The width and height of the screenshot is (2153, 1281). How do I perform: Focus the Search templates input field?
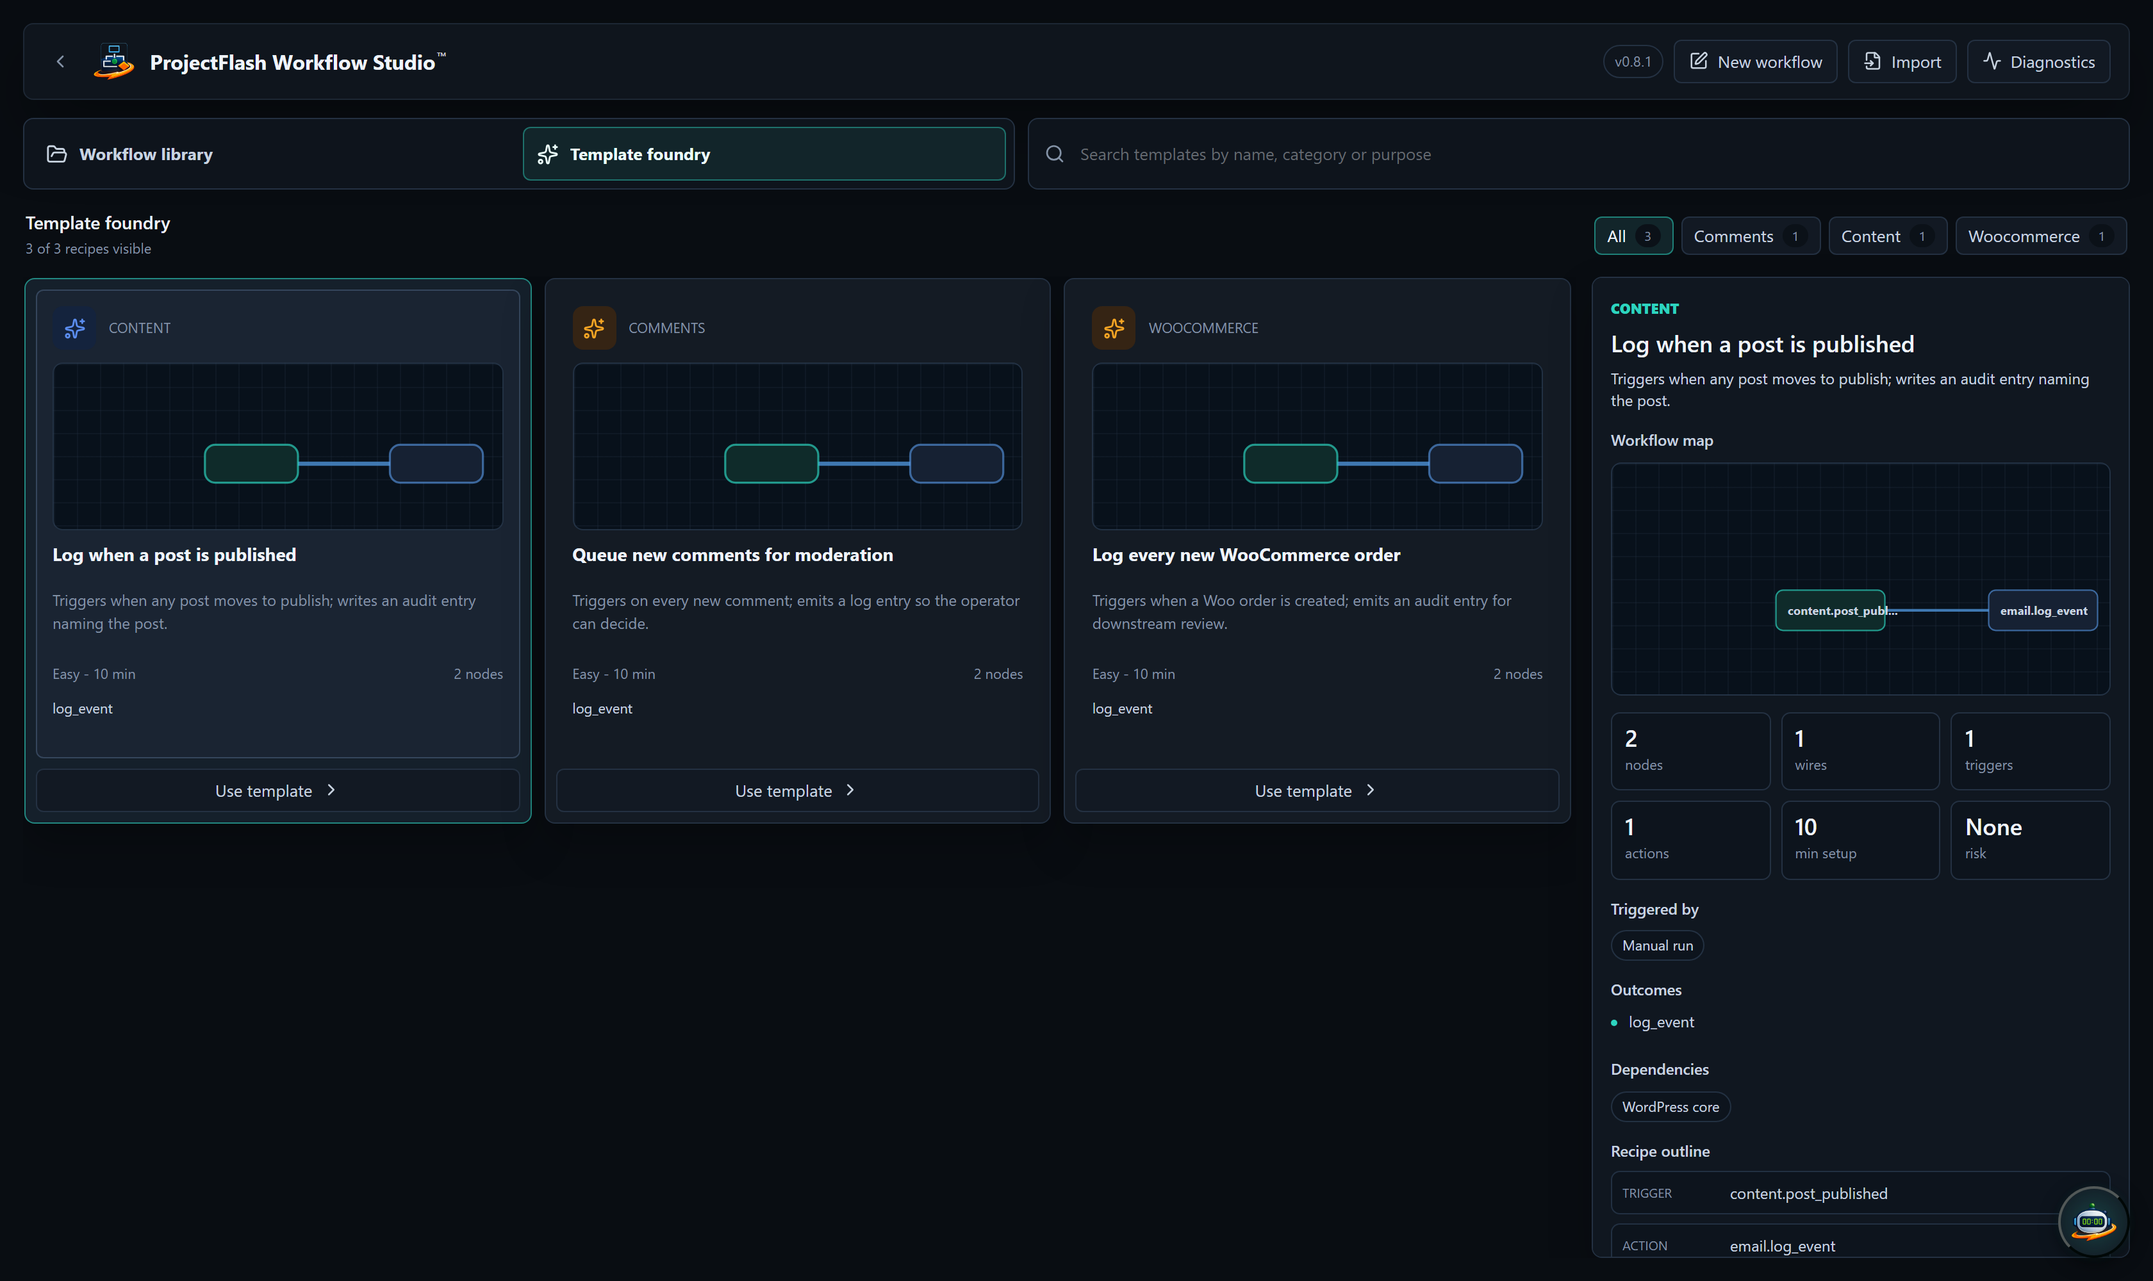tap(1578, 154)
